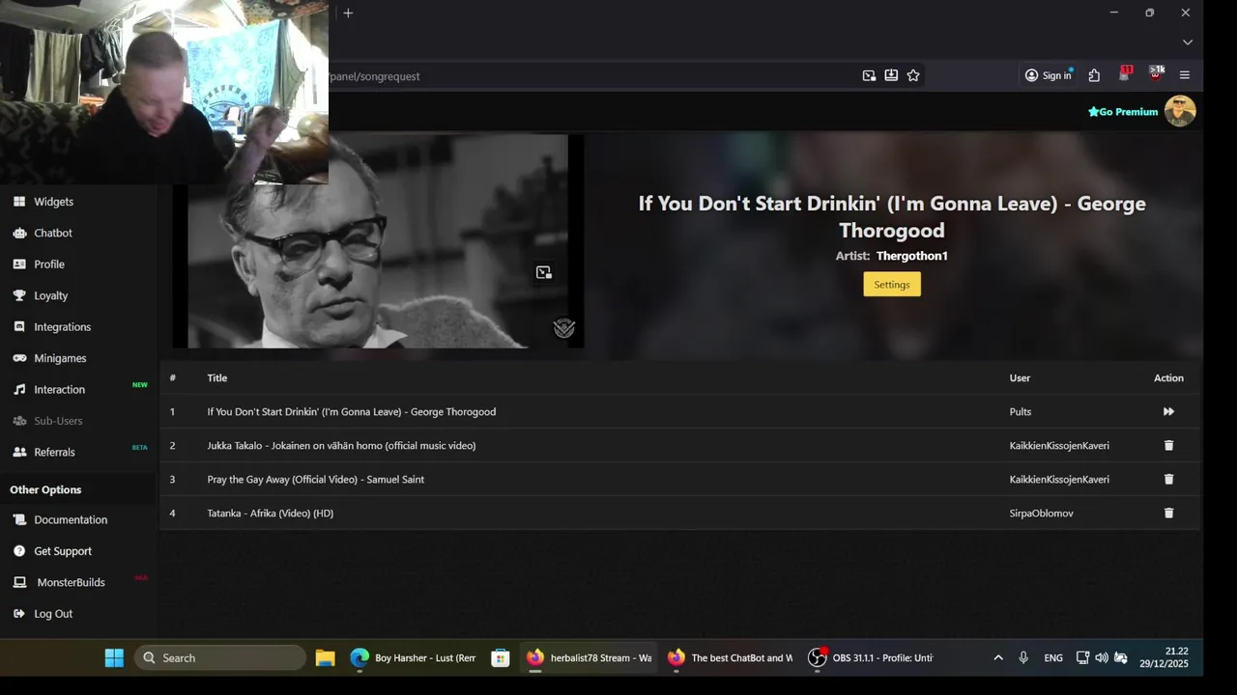Open the Minigames section
This screenshot has width=1237, height=695.
[x=60, y=358]
